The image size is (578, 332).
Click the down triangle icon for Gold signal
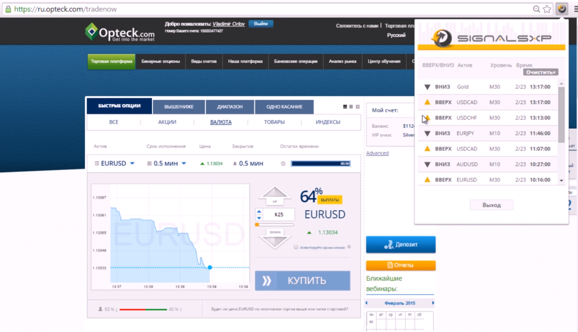(427, 87)
